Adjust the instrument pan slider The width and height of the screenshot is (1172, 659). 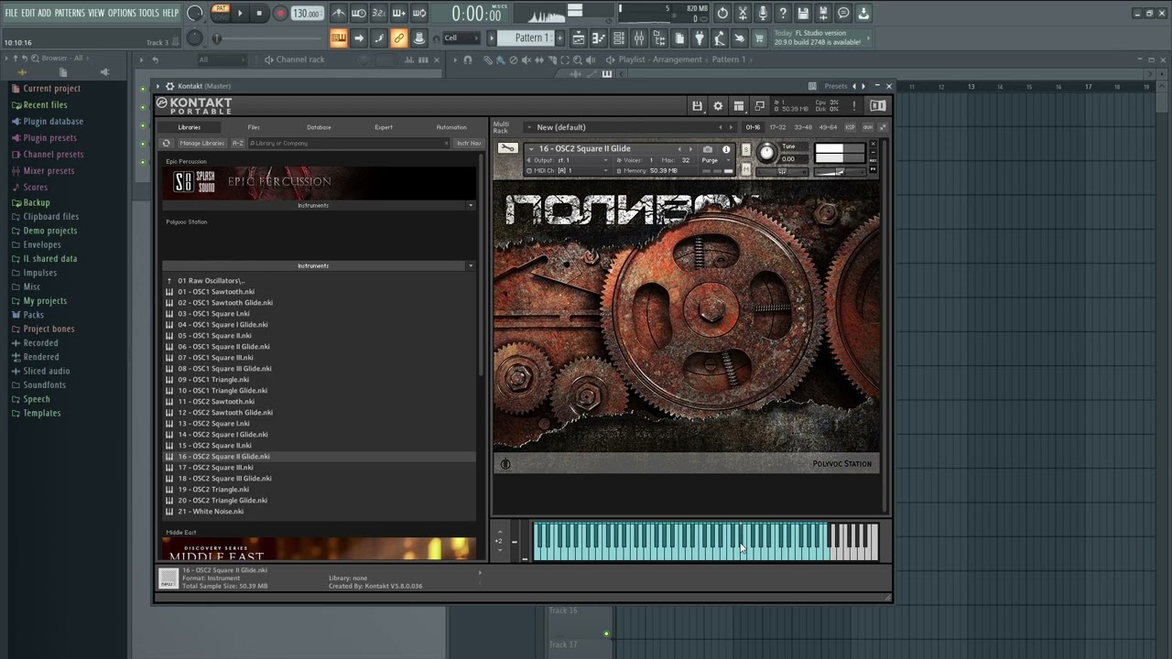pos(782,172)
